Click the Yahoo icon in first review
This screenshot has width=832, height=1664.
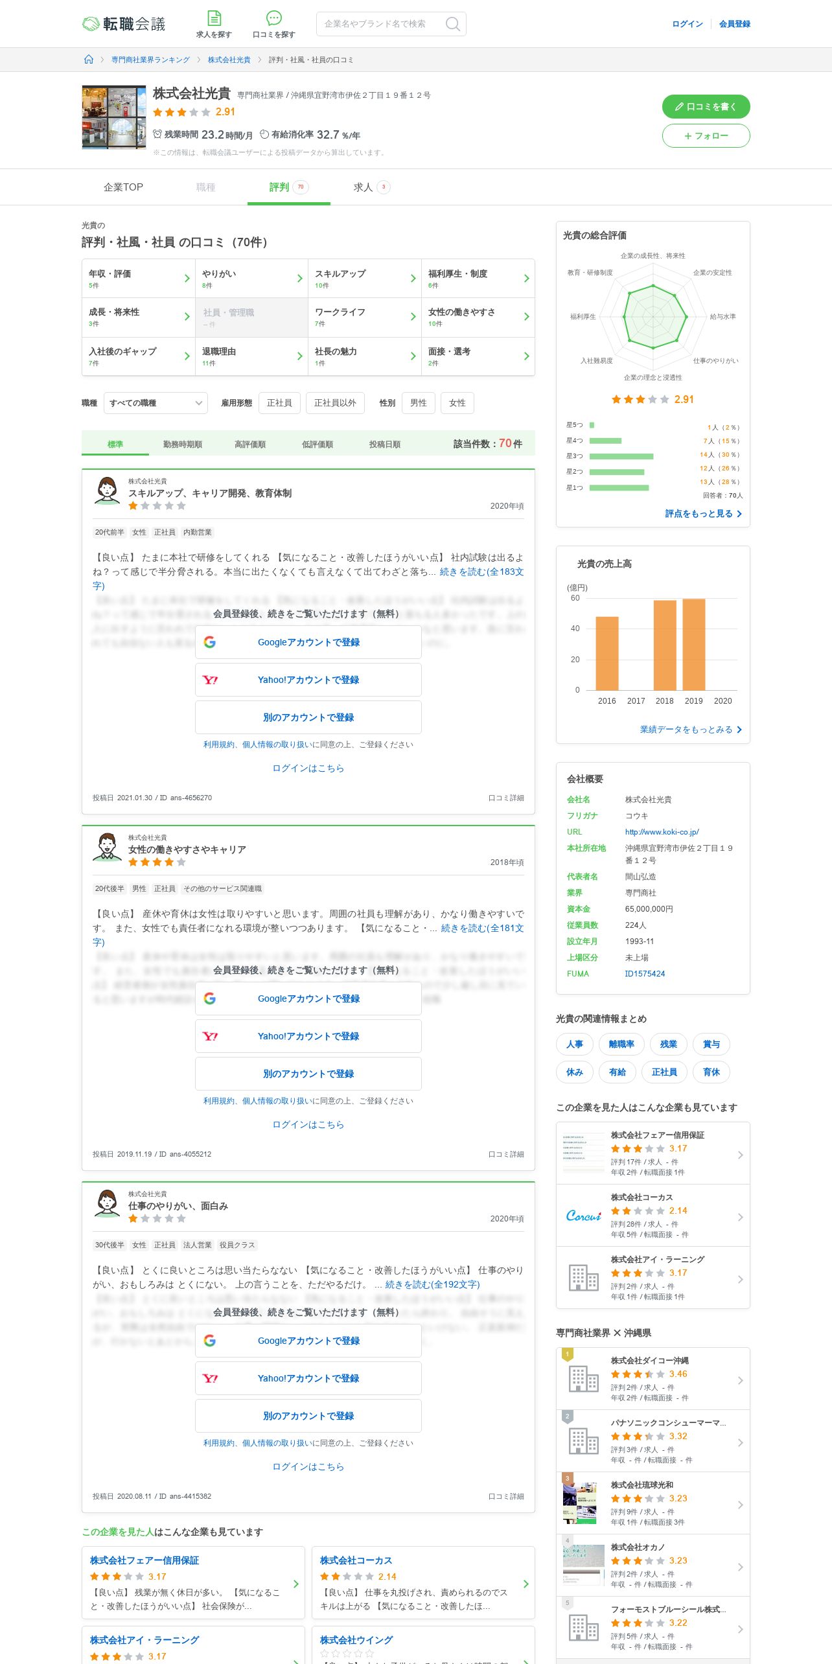210,680
